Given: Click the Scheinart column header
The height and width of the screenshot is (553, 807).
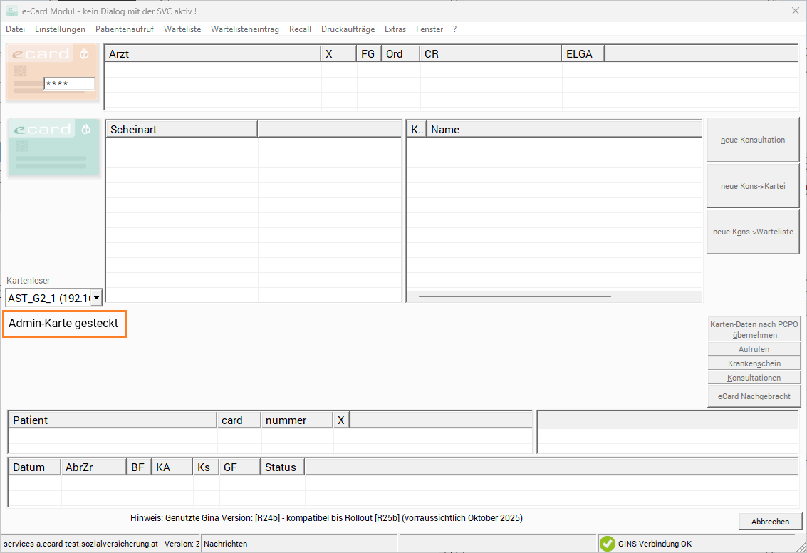Looking at the screenshot, I should (182, 130).
